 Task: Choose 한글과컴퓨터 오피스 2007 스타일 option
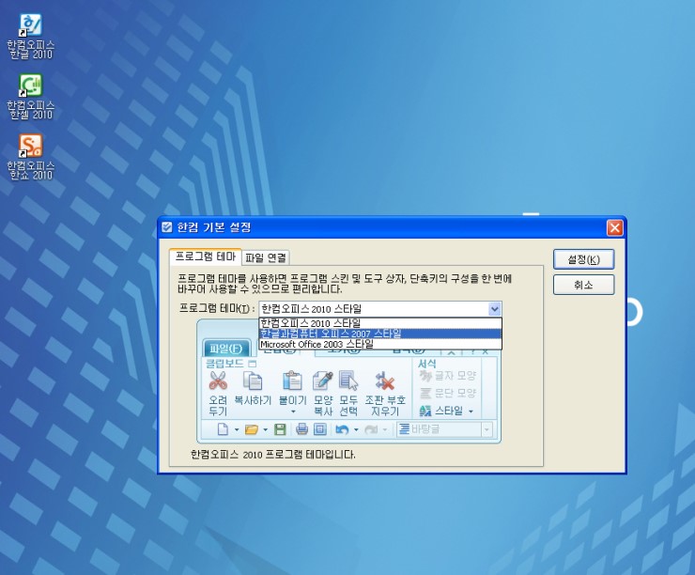click(380, 334)
